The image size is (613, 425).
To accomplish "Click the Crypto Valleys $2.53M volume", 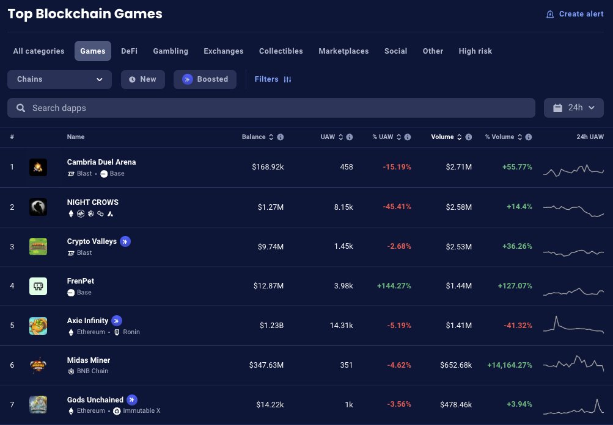I will [x=458, y=247].
